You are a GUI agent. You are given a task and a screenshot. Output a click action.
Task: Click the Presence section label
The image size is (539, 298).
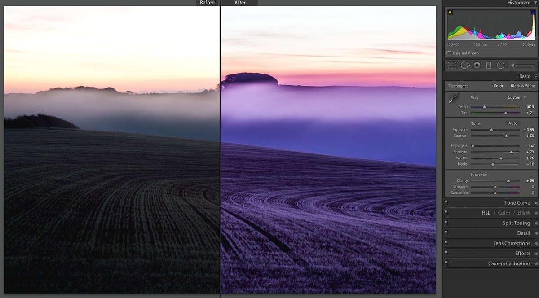tap(479, 175)
